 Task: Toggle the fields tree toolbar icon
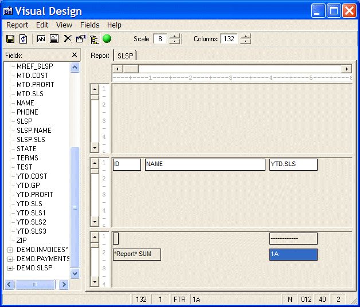(94, 39)
